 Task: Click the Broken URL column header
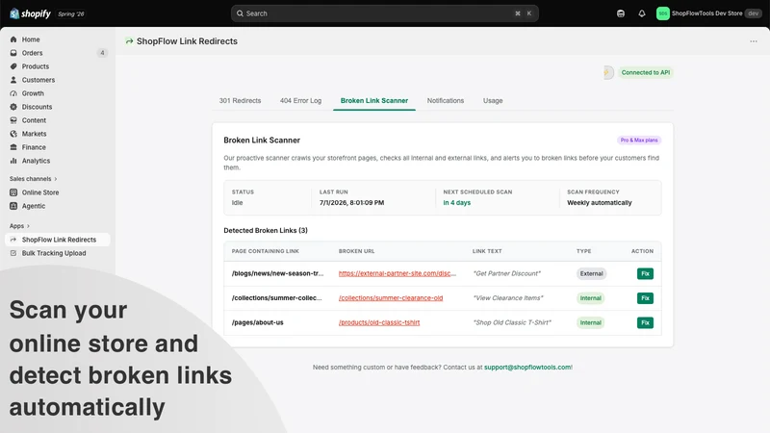356,251
